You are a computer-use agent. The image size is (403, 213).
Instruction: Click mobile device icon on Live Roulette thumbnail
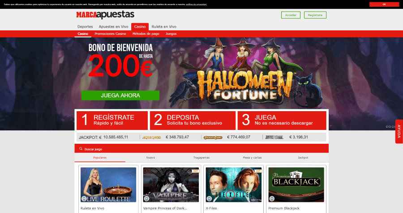point(84,199)
